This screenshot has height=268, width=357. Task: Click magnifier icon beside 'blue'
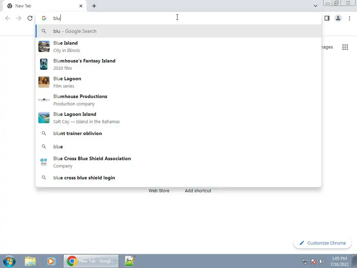point(44,147)
